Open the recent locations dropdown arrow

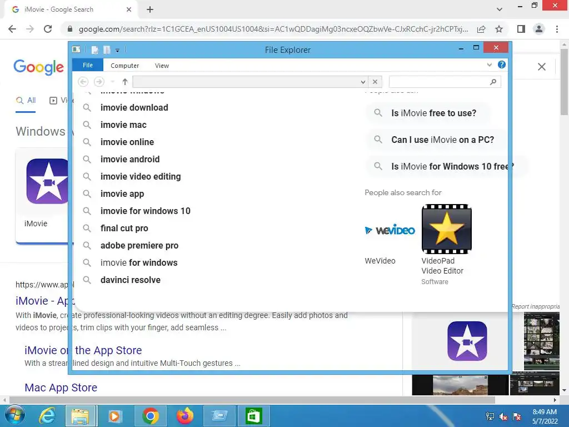pos(112,82)
